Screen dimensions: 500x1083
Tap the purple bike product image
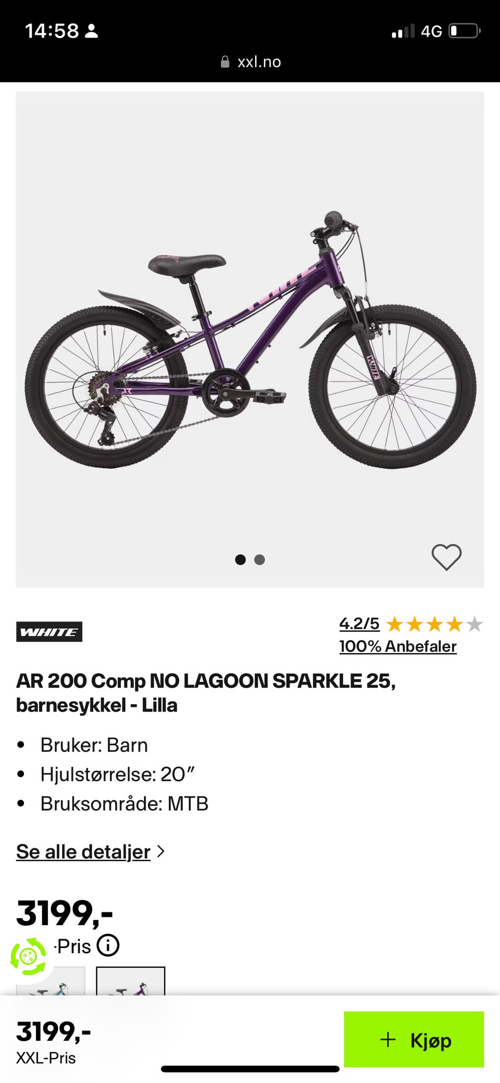point(251,340)
